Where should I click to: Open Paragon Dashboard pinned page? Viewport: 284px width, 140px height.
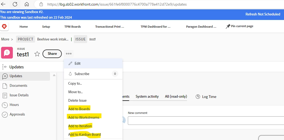click(x=201, y=27)
